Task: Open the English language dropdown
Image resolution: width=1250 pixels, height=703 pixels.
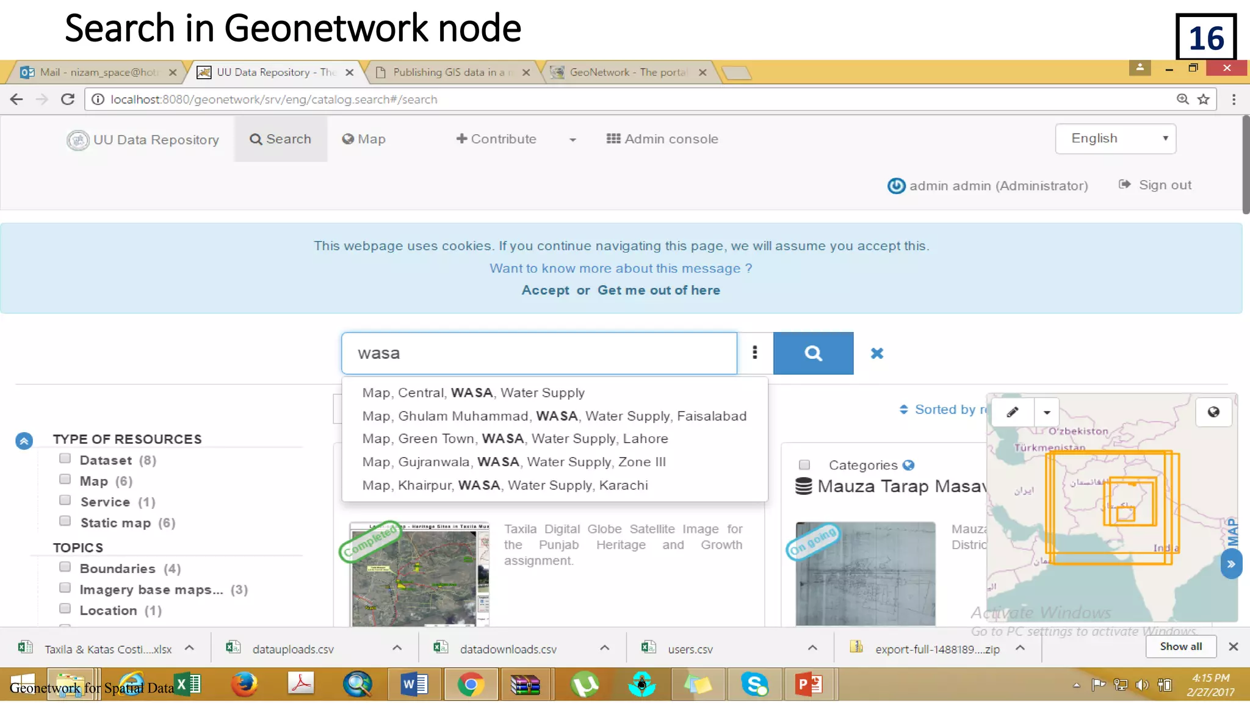Action: coord(1115,139)
